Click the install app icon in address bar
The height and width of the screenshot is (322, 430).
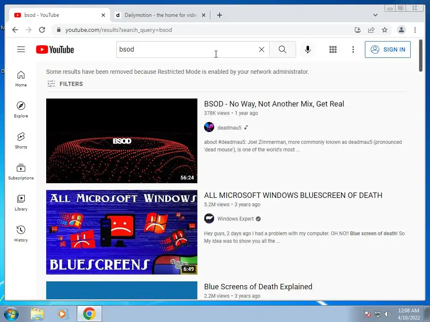pyautogui.click(x=358, y=30)
